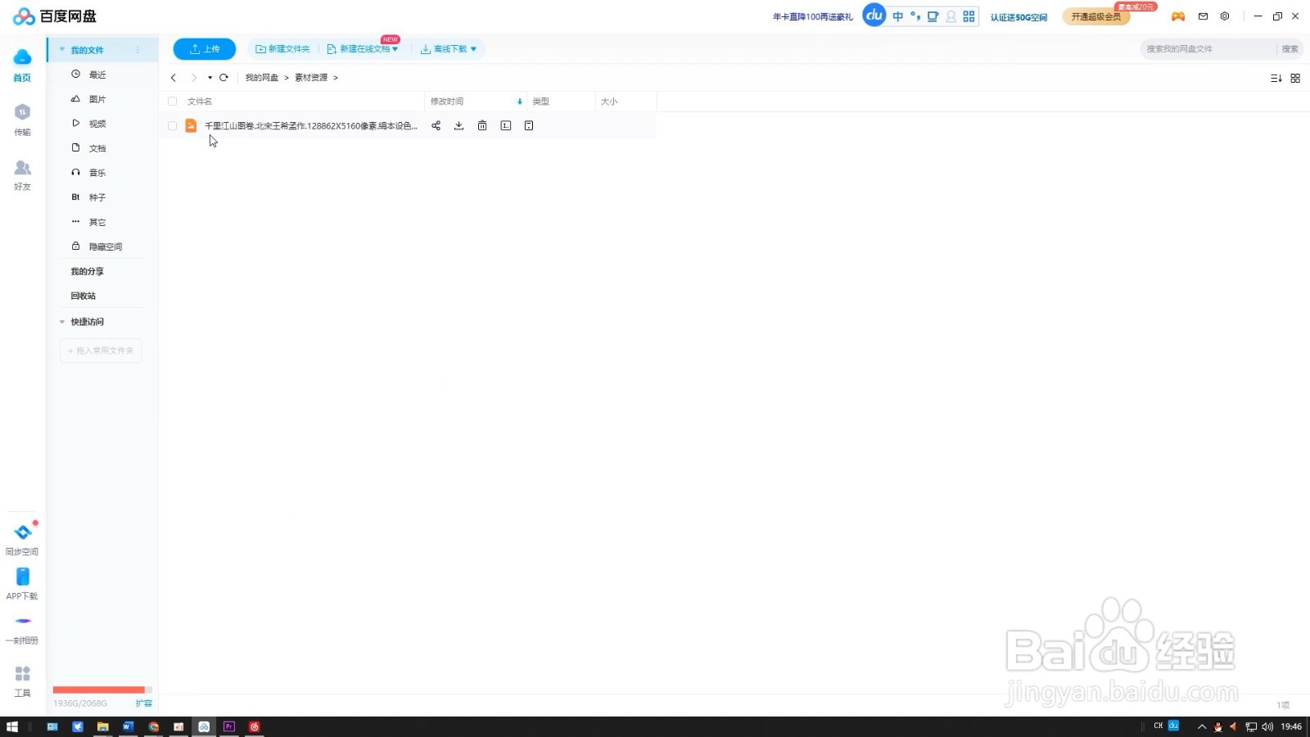The width and height of the screenshot is (1310, 737).
Task: Click the 搜索 search button
Action: pos(1290,49)
